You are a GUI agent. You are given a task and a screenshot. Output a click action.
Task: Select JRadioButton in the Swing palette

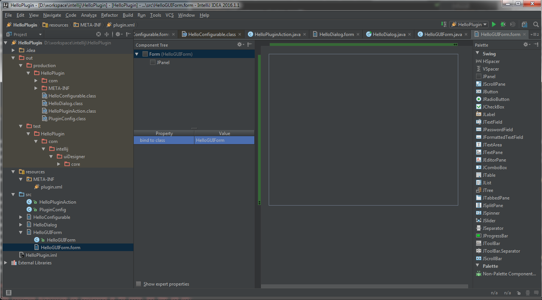496,99
